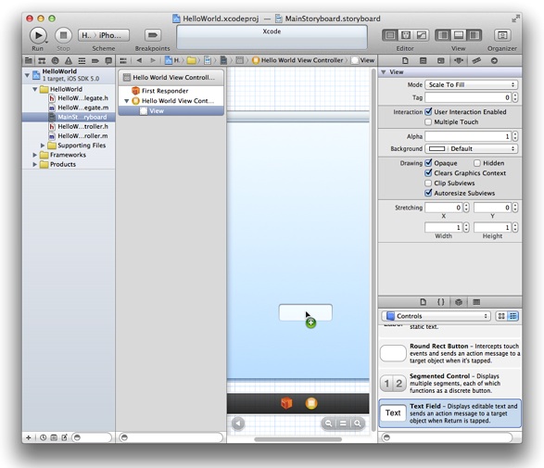
Task: Open the Size inspector
Action: [x=476, y=61]
